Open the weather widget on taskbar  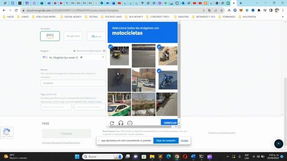pos(16,157)
